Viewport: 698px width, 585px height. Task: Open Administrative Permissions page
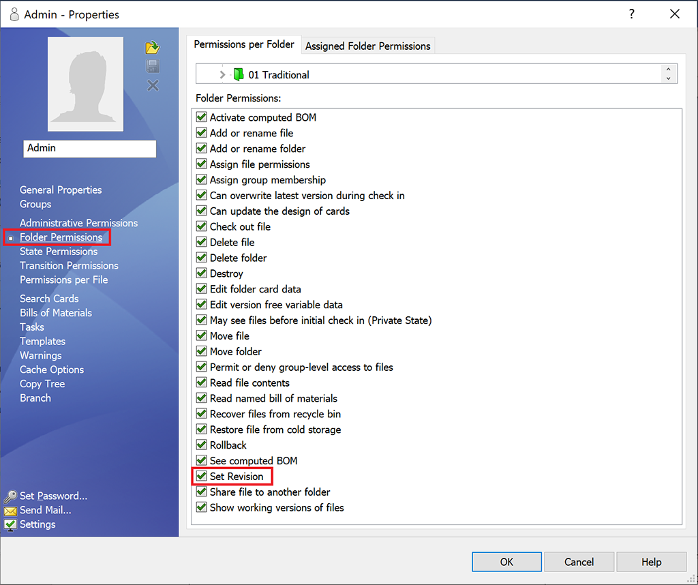point(78,222)
